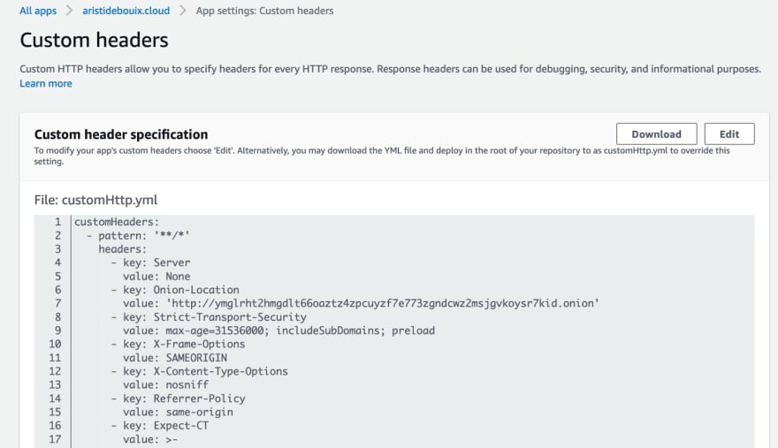The width and height of the screenshot is (778, 448).
Task: Go to the aristidebouix.cloud breadcrumb link
Action: click(x=126, y=11)
